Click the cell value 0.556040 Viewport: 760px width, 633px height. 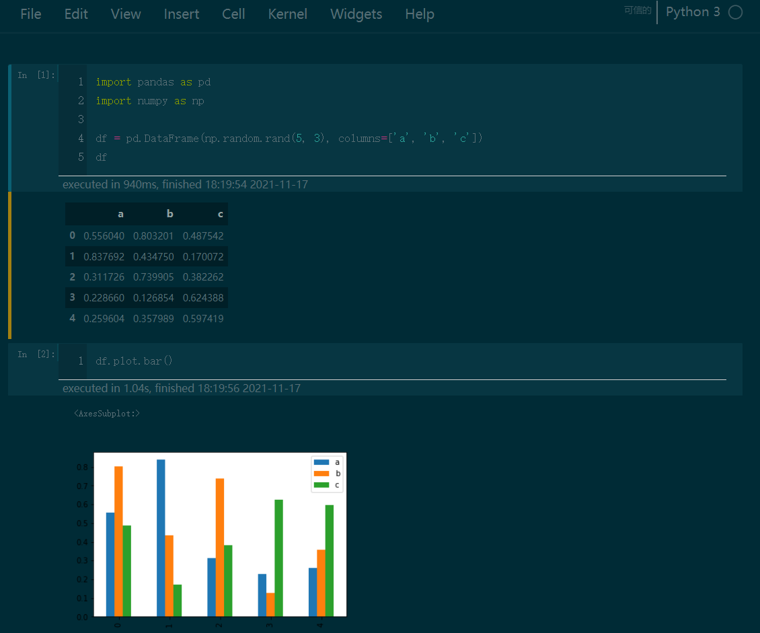[x=104, y=236]
